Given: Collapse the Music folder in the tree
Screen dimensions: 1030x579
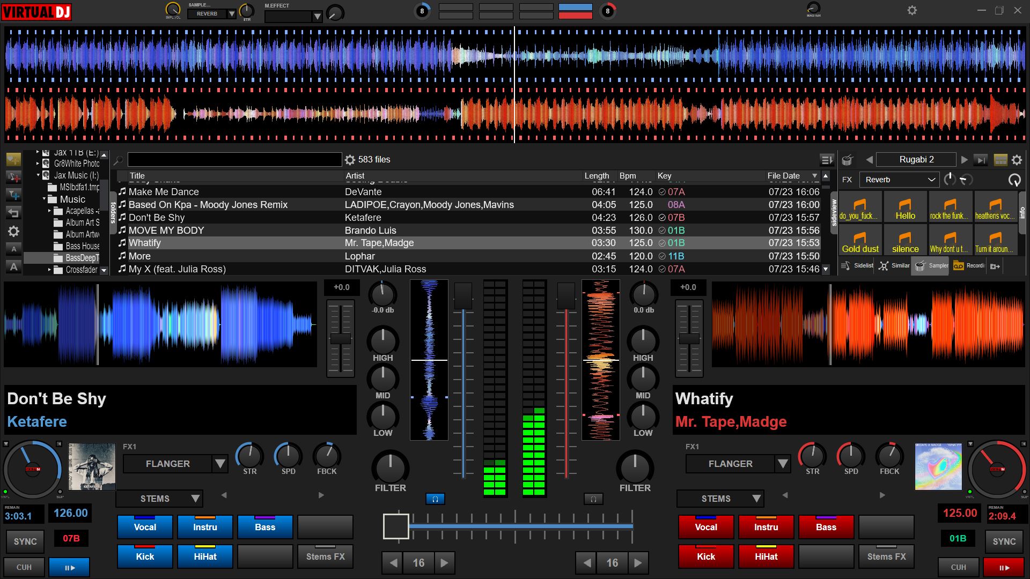Looking at the screenshot, I should pos(44,199).
